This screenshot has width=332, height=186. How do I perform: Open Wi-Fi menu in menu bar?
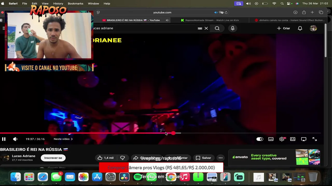click(274, 3)
